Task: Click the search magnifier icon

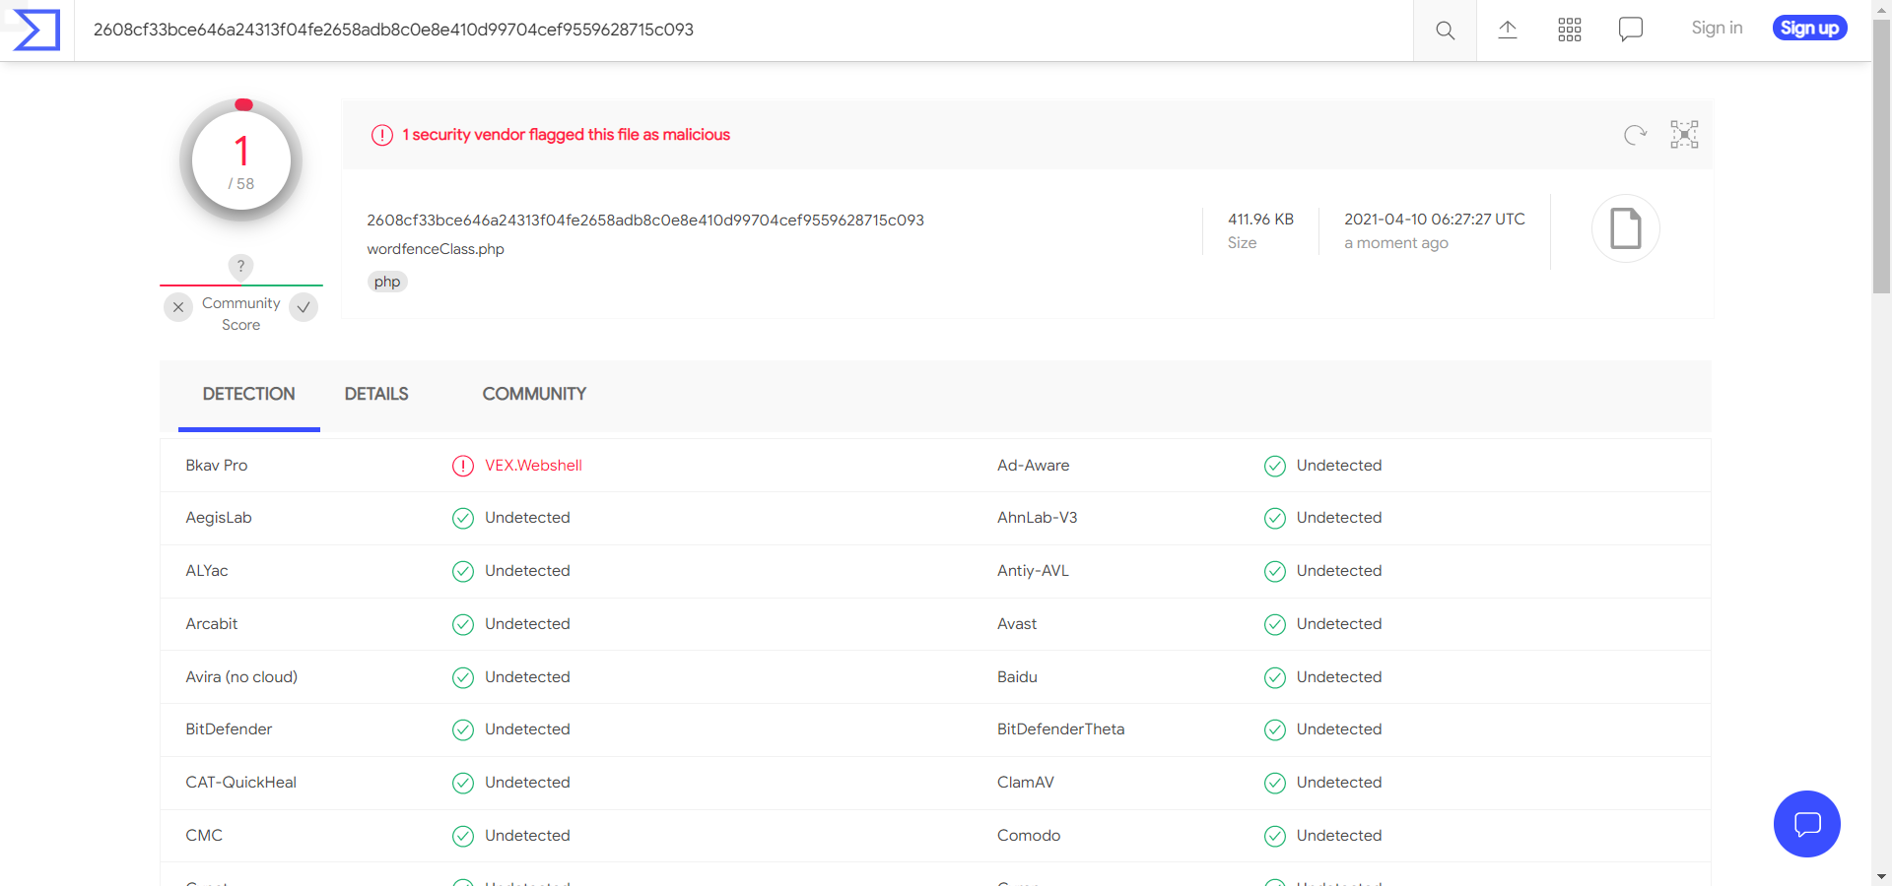Action: click(1445, 31)
